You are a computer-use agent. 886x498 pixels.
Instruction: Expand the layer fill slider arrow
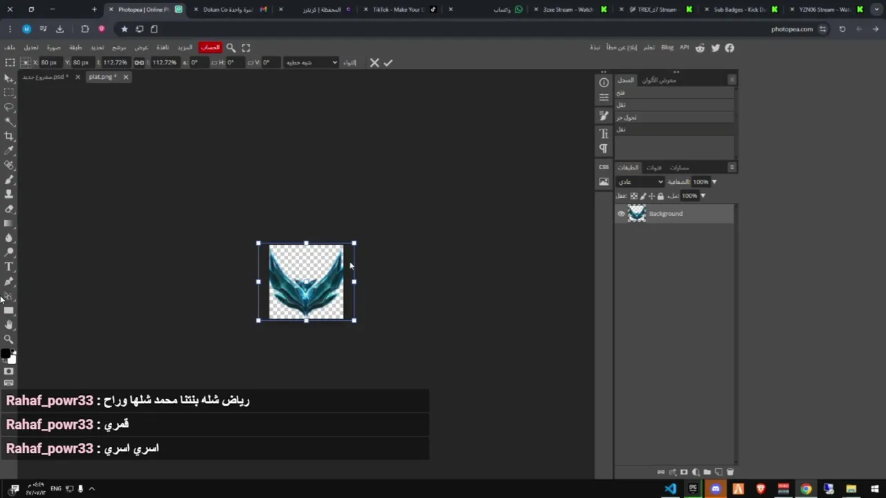(703, 196)
